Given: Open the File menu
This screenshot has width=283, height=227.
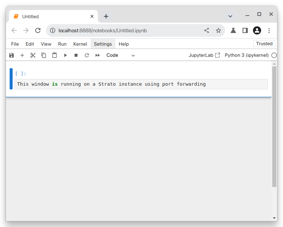Looking at the screenshot, I should tap(15, 44).
